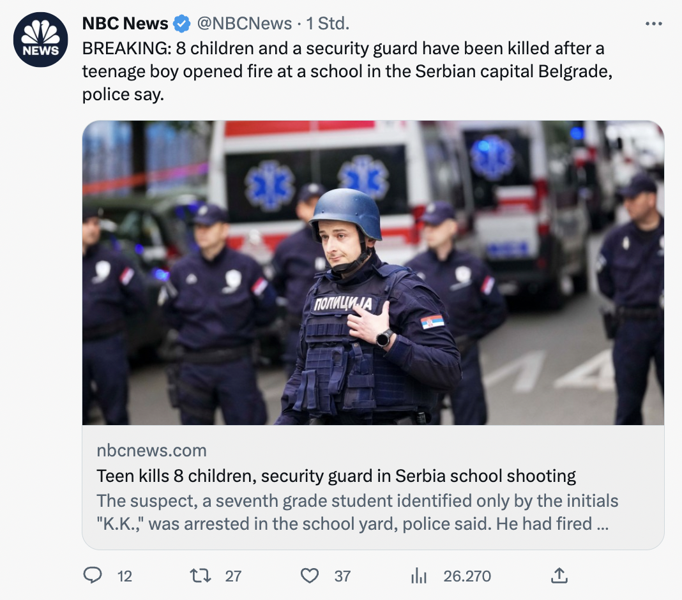The width and height of the screenshot is (682, 600).
Task: Click the like count 37
Action: (343, 576)
